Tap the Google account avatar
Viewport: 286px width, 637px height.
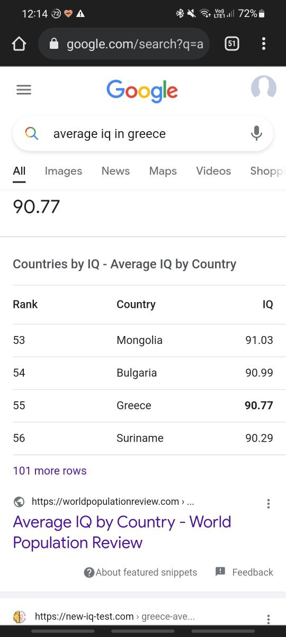[x=263, y=88]
